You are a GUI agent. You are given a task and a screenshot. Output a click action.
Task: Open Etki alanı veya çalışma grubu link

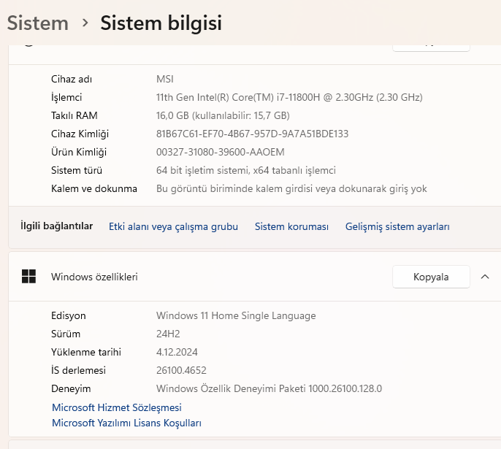[173, 226]
